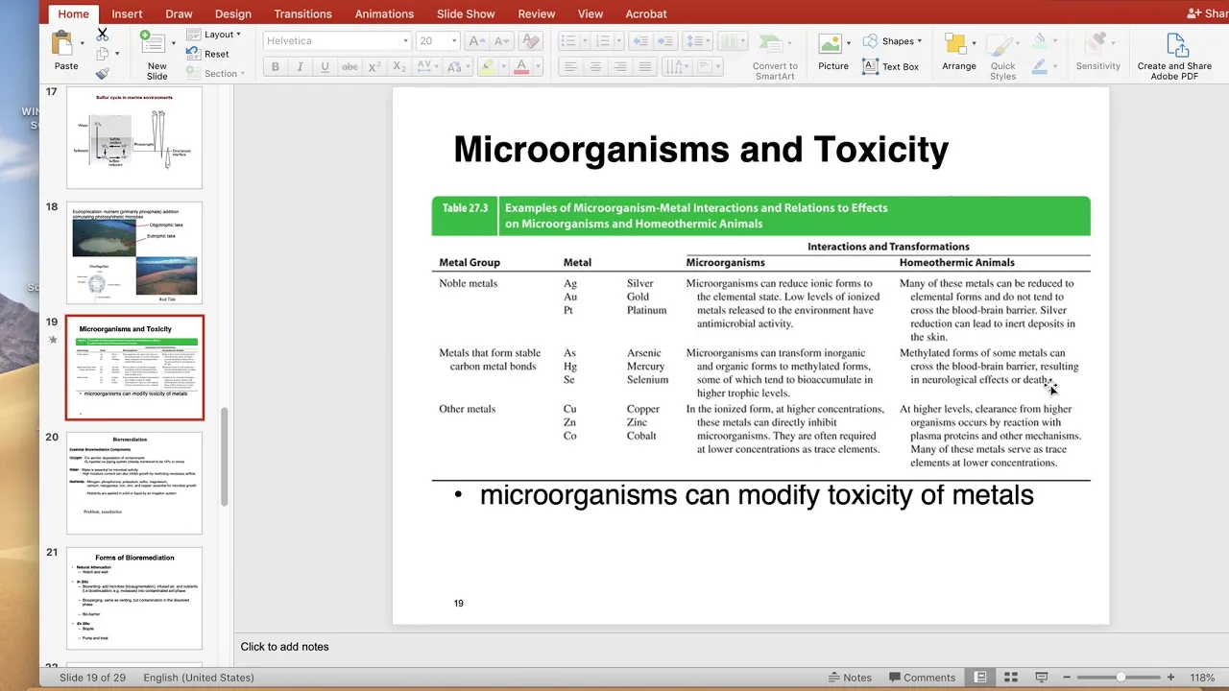This screenshot has width=1229, height=691.
Task: Insert a Text Box
Action: pos(890,66)
